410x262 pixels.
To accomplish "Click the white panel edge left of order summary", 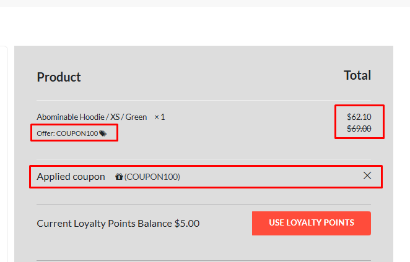I will pyautogui.click(x=3, y=154).
